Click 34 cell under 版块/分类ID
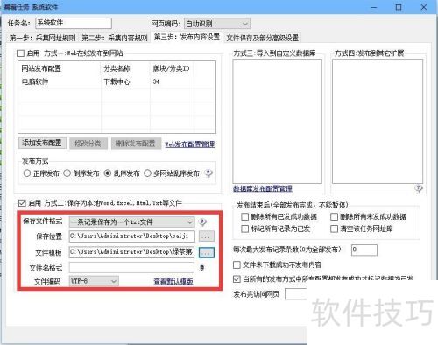 tap(156, 81)
